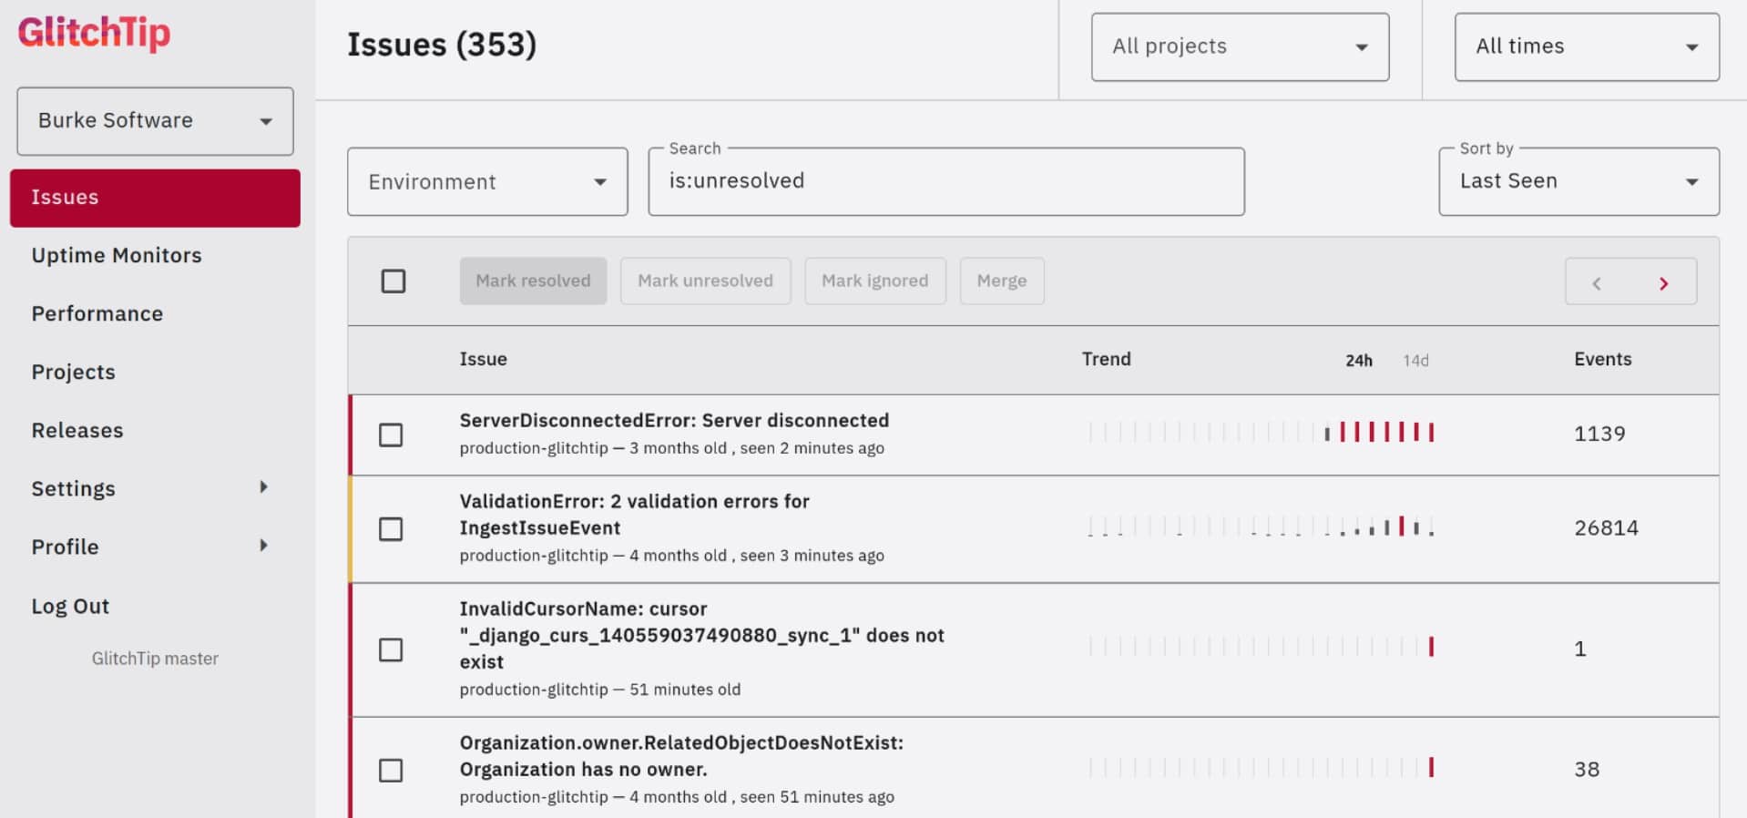1747x818 pixels.
Task: Go to previous page arrow
Action: 1597,282
